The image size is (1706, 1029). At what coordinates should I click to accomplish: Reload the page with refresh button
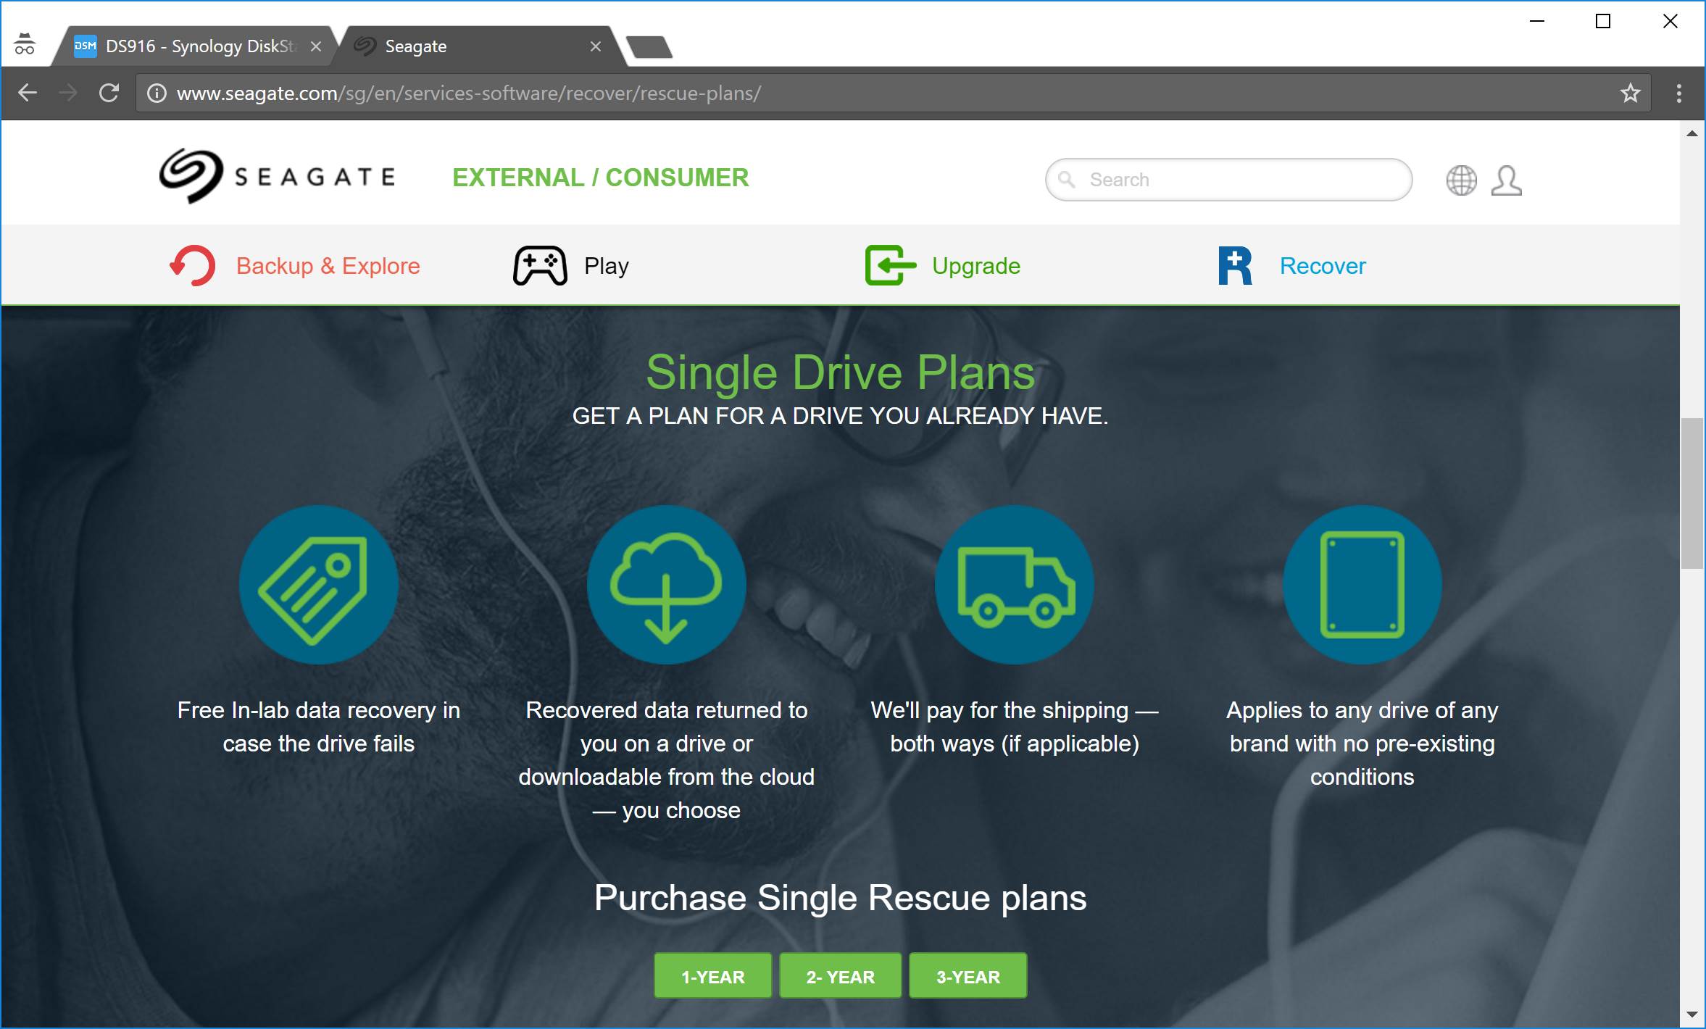pyautogui.click(x=109, y=93)
